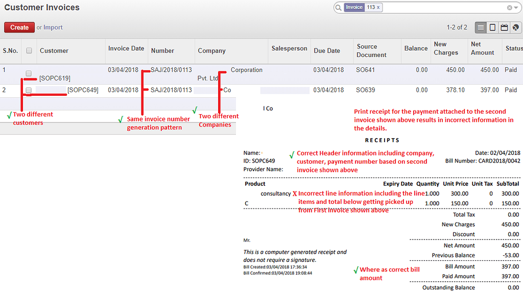
Task: Remove the 113 search filter tag
Action: 378,7
